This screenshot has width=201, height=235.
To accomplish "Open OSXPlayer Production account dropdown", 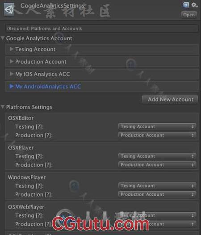I will click(157, 165).
